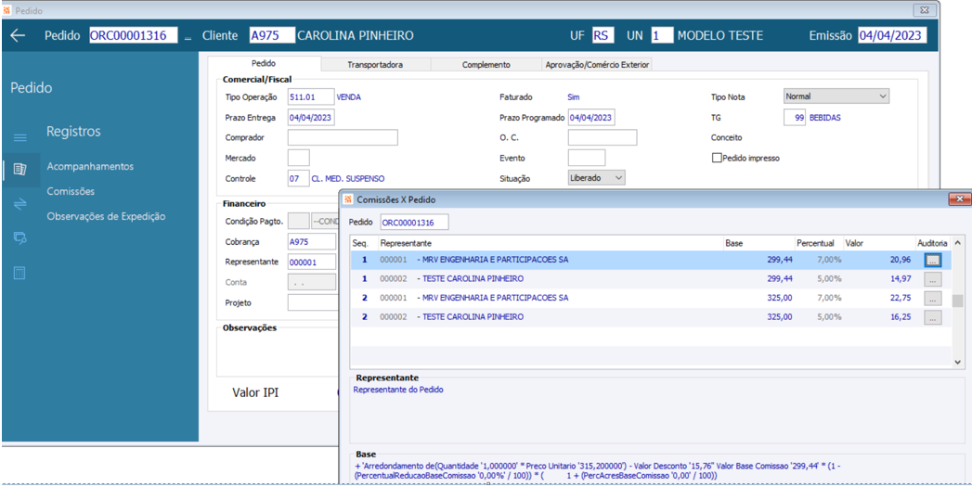Click the Pedido field in Comissões window
Image resolution: width=972 pixels, height=487 pixels.
coord(415,222)
